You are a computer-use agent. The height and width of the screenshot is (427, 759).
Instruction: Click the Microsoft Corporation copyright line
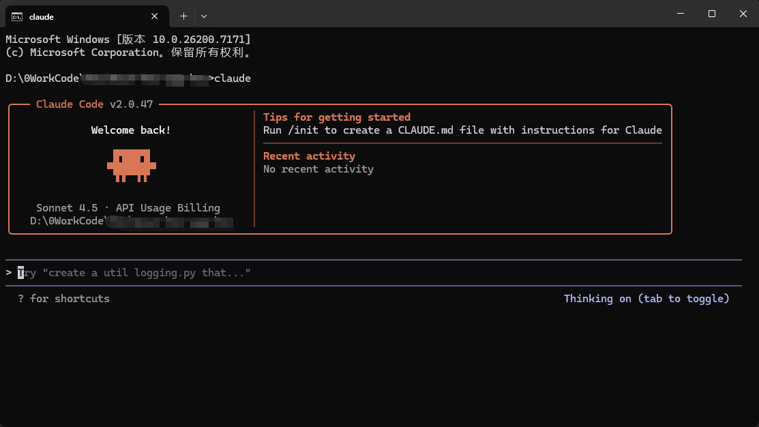(x=130, y=53)
